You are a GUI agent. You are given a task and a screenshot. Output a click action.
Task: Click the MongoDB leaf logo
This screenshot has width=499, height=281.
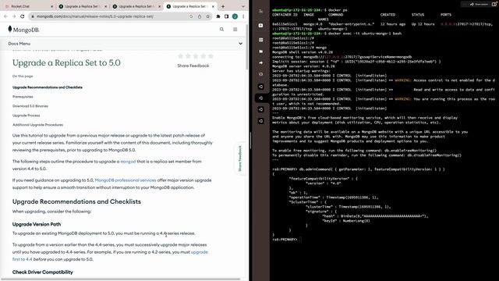(x=10, y=30)
